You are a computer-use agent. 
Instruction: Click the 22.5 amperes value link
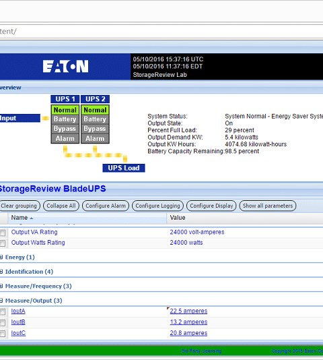pyautogui.click(x=188, y=311)
